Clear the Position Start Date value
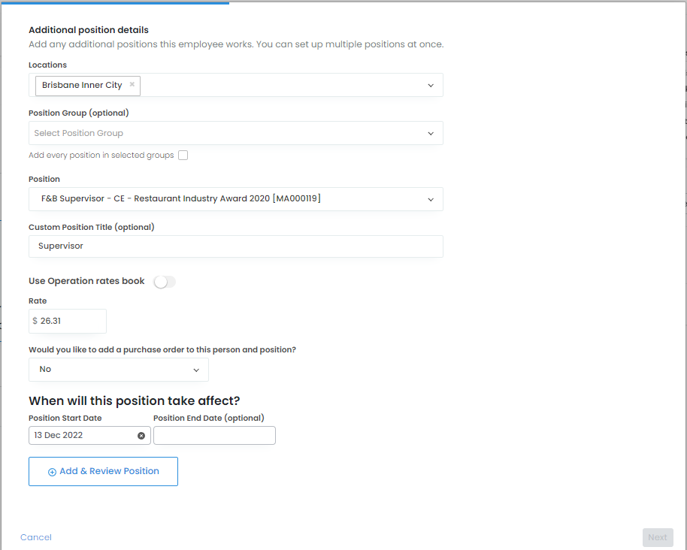 click(141, 436)
